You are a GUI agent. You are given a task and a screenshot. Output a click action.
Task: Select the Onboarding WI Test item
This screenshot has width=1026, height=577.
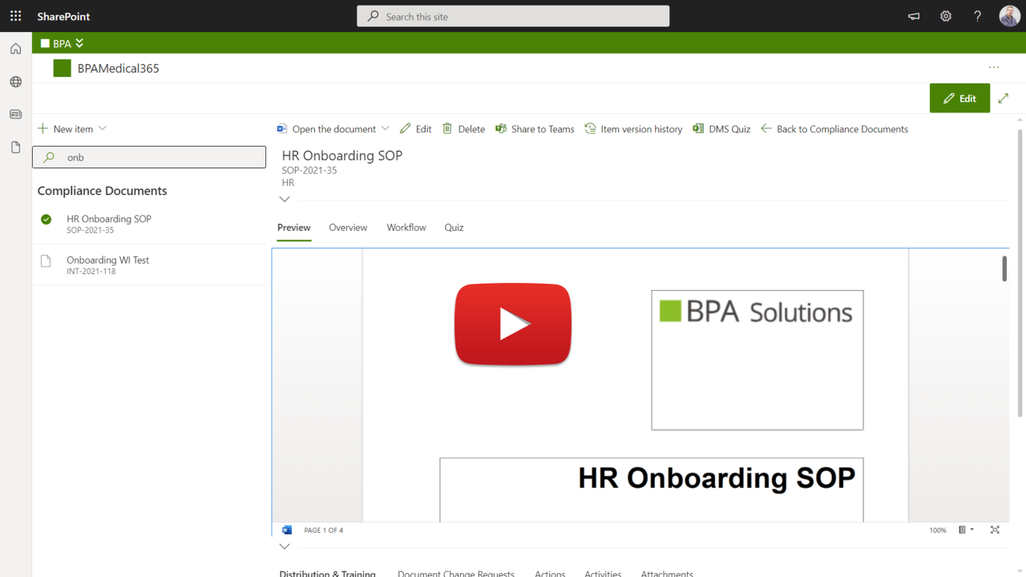pyautogui.click(x=107, y=264)
